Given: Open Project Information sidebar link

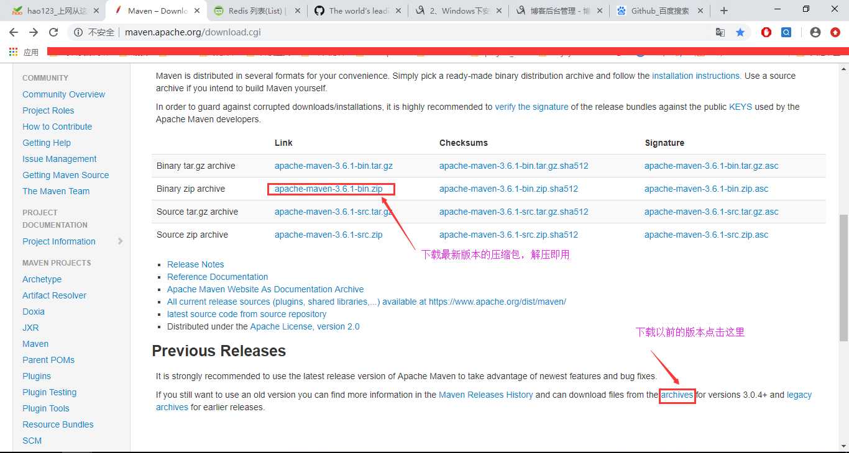Looking at the screenshot, I should point(59,241).
